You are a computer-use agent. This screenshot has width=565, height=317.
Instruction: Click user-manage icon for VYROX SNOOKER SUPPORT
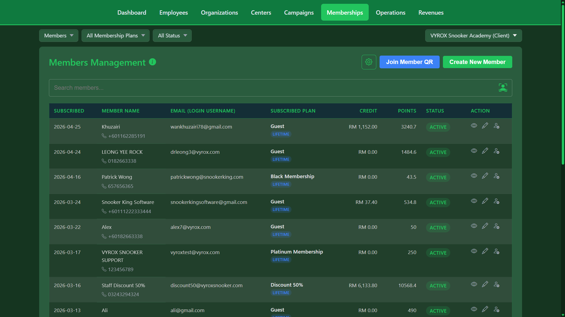pyautogui.click(x=496, y=251)
